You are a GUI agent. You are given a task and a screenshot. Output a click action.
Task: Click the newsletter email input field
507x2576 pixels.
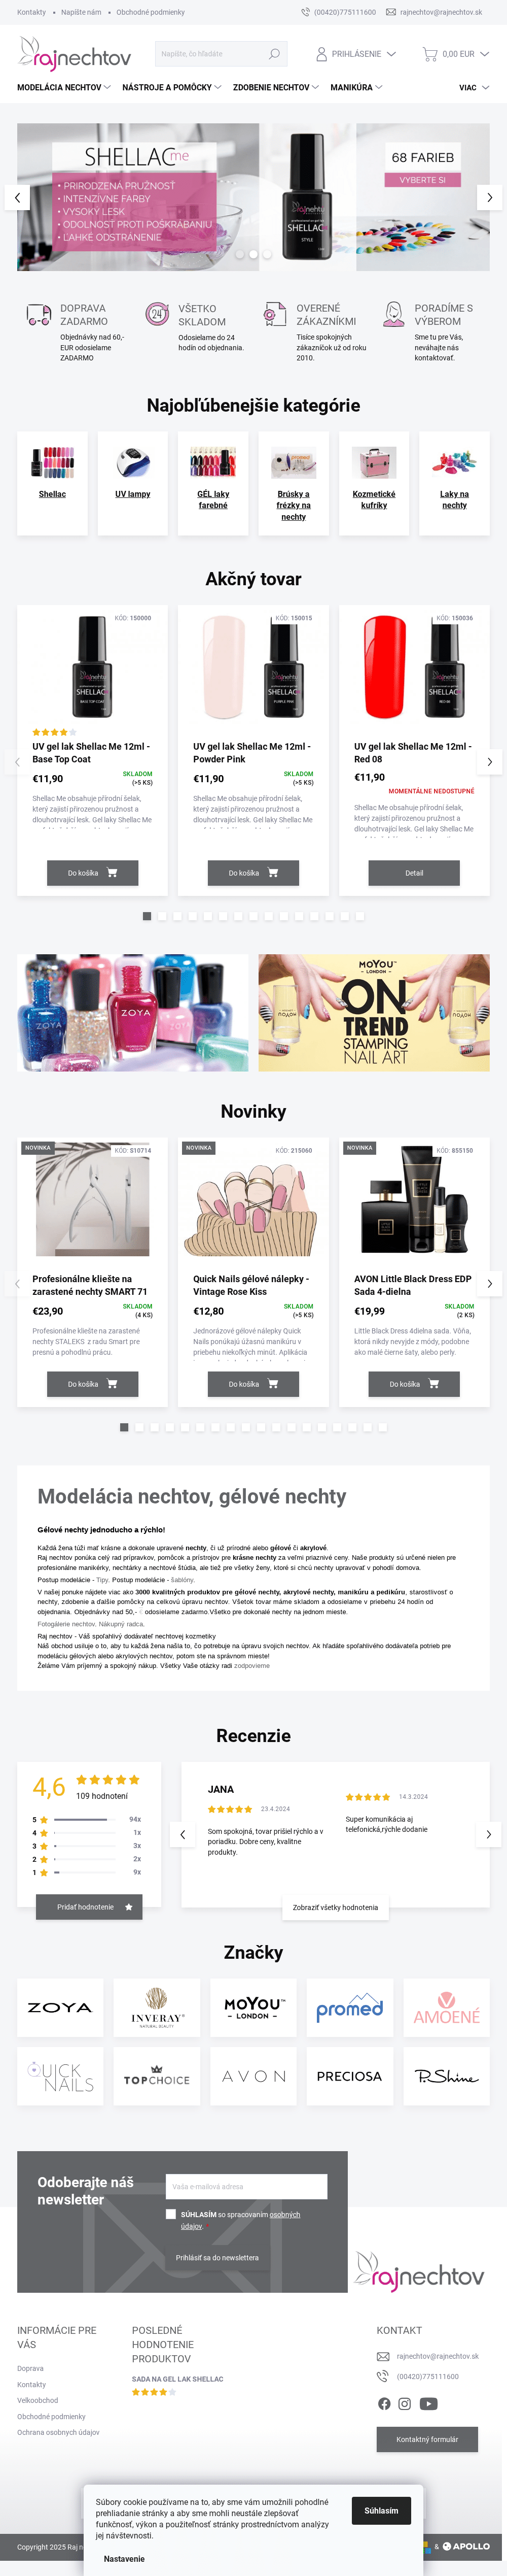(246, 2186)
